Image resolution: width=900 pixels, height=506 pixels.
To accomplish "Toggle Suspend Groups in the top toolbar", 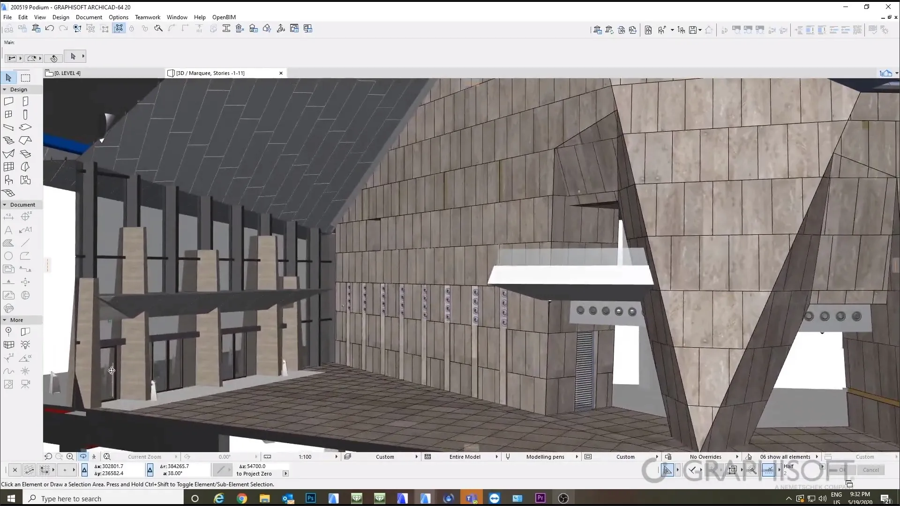I will point(119,29).
